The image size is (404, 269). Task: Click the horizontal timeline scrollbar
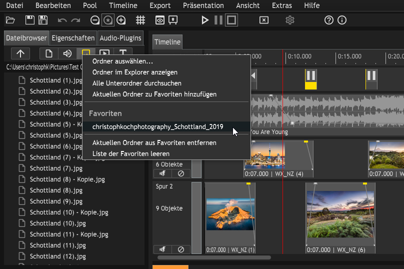click(214, 258)
